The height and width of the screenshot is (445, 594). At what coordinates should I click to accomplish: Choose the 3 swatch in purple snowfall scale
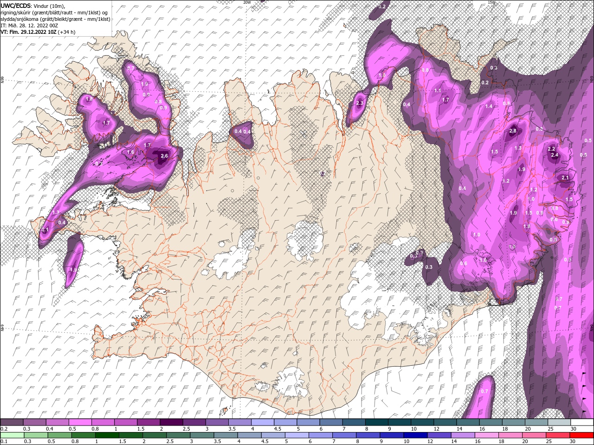(x=217, y=422)
